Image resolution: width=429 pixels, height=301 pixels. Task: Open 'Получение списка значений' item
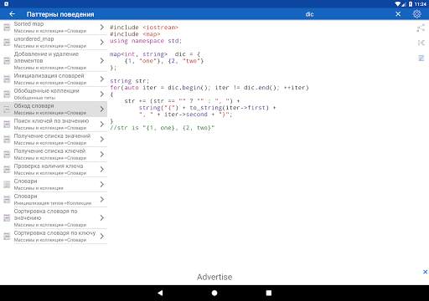coord(54,140)
